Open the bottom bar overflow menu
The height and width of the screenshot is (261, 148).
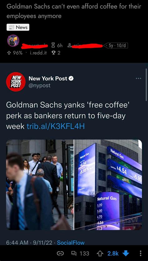click(x=141, y=253)
